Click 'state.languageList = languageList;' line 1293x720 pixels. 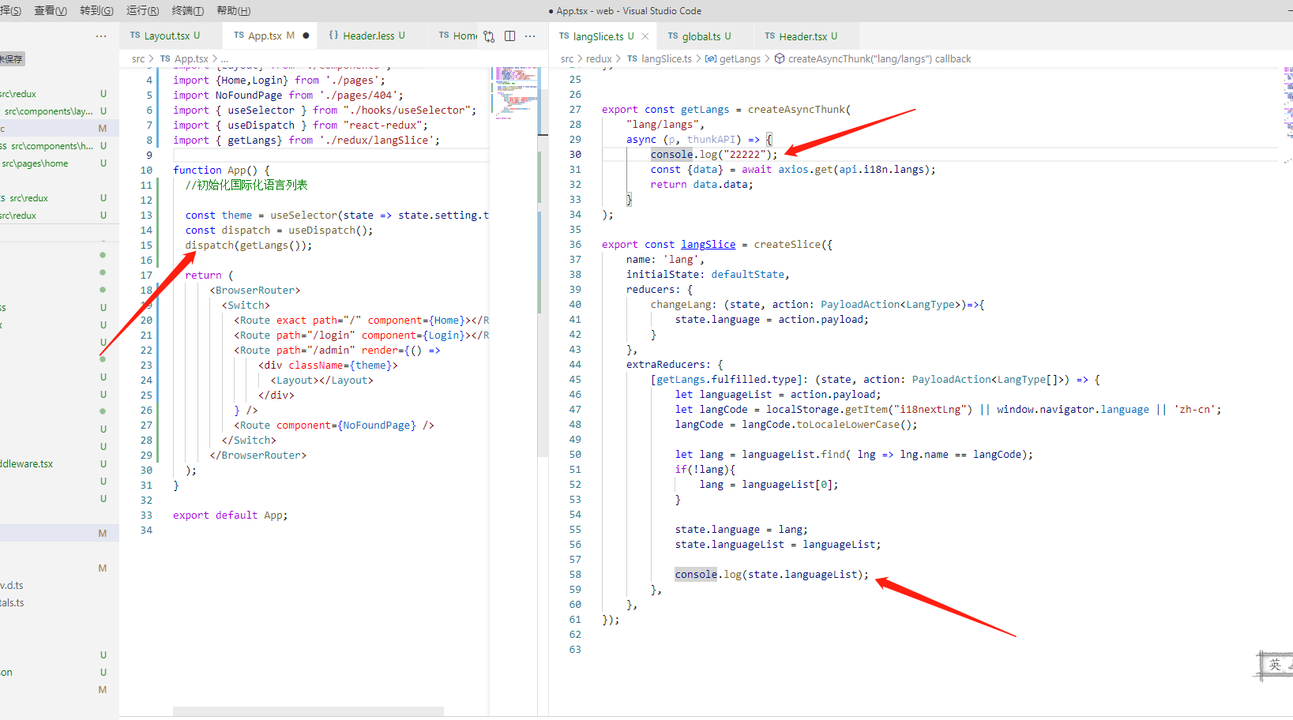pos(778,545)
